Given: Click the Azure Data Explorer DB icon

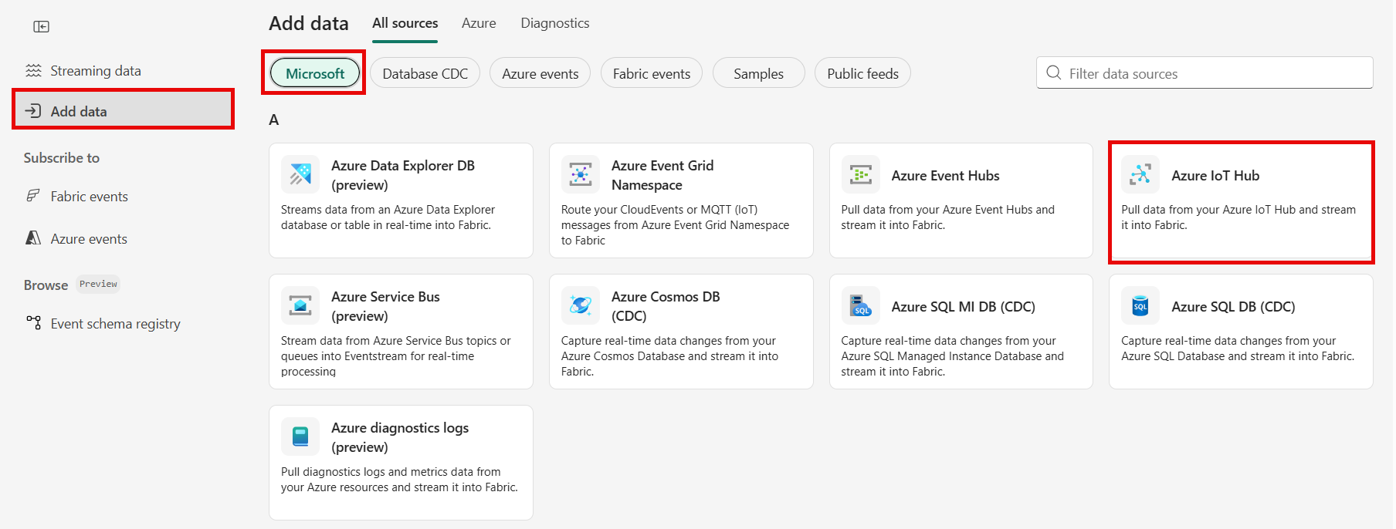Looking at the screenshot, I should click(300, 174).
